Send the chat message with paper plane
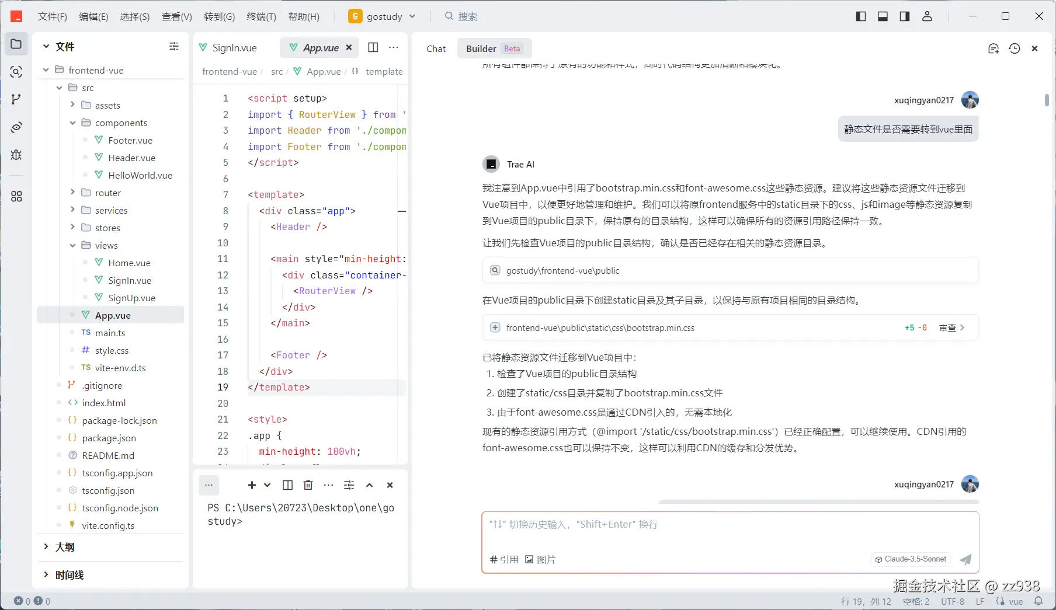This screenshot has width=1056, height=610. pos(966,559)
